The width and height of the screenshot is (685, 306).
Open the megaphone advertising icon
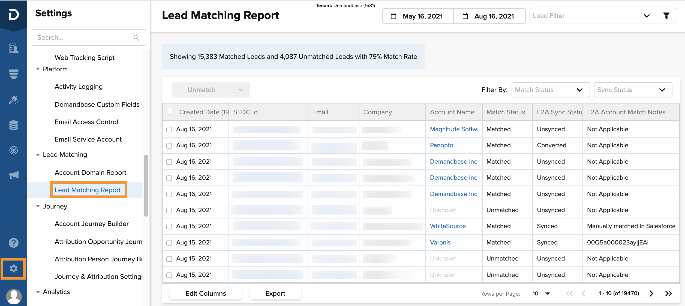tap(13, 175)
